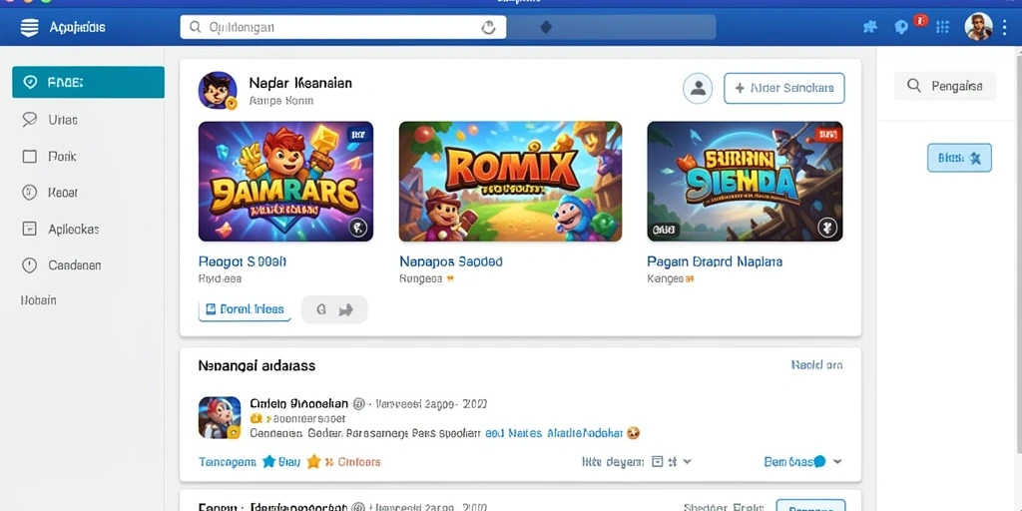Click the partly visible button at bottom right

pos(810,505)
